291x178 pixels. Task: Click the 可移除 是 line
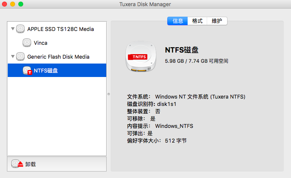[x=141, y=119]
